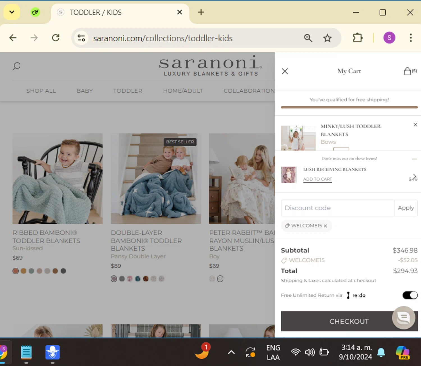The width and height of the screenshot is (421, 366).
Task: Apply the discount code
Action: coord(406,208)
